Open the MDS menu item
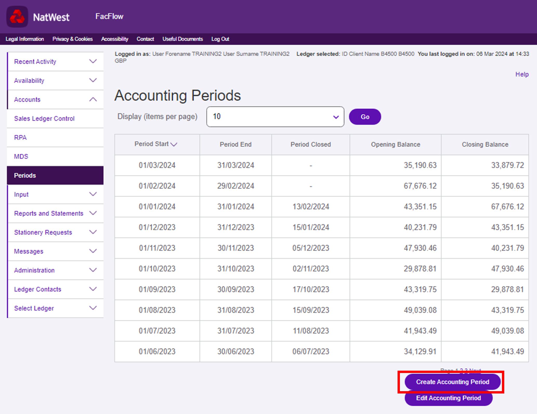 21,157
